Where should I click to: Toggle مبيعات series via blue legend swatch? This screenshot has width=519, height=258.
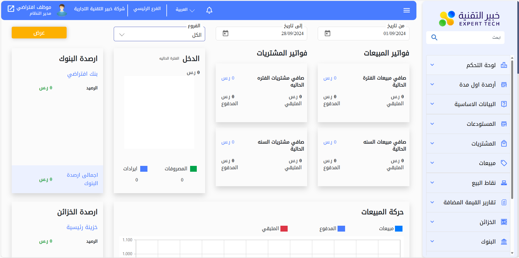click(x=399, y=228)
